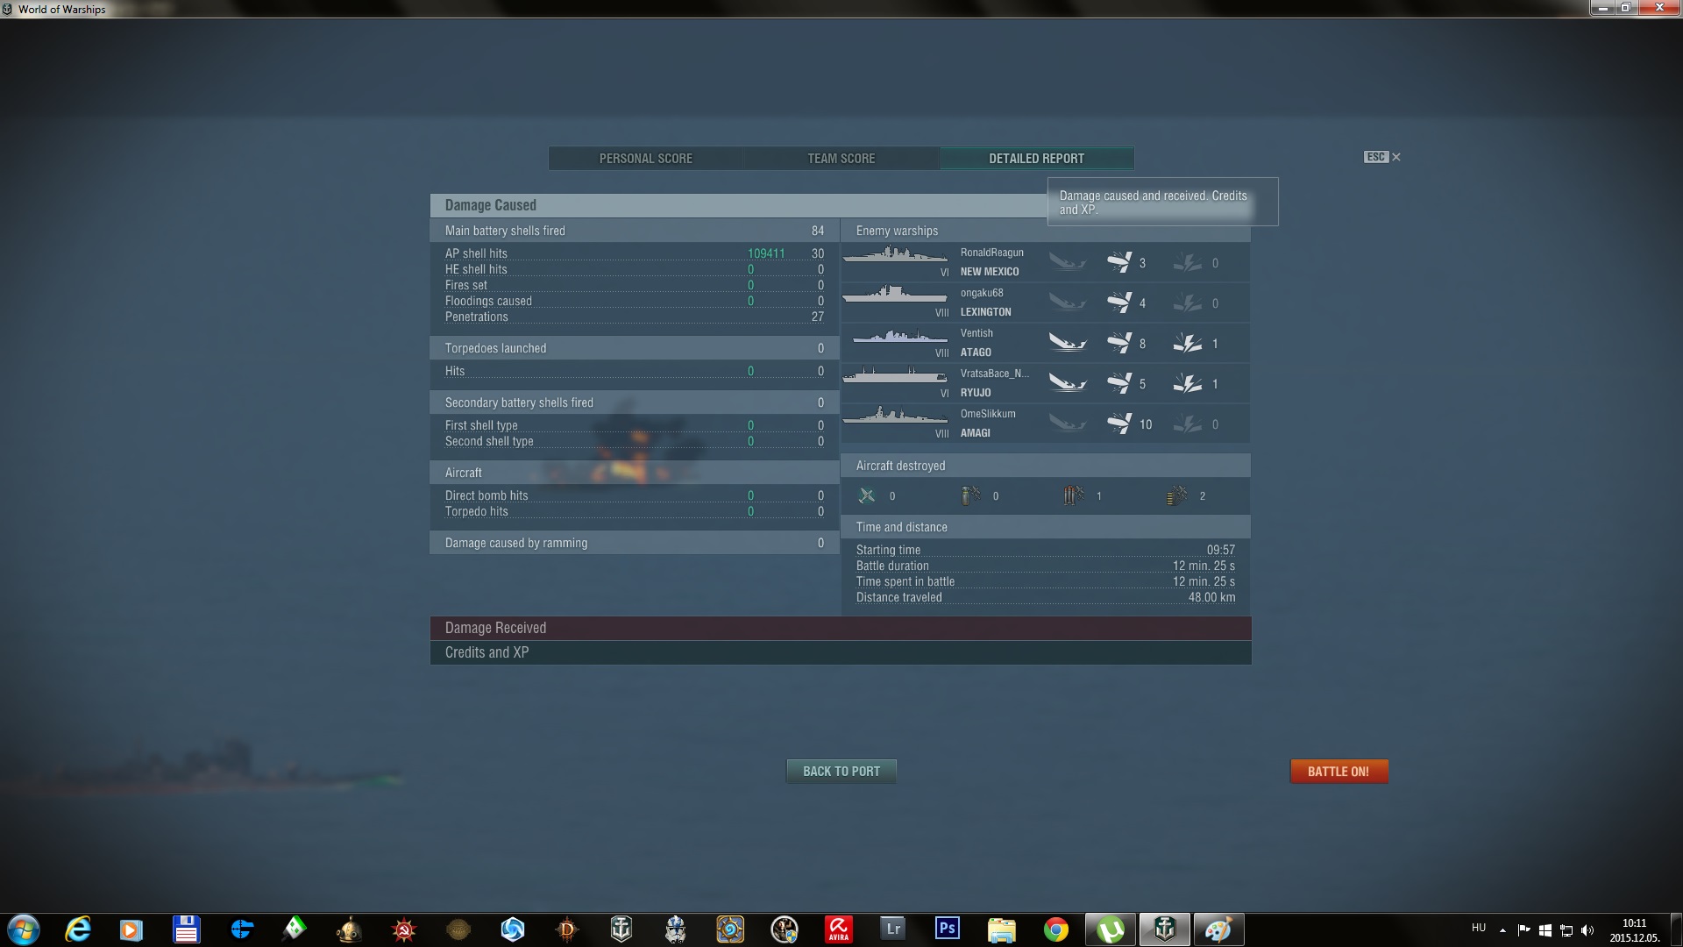
Task: Expand the Damage Received section
Action: (841, 628)
